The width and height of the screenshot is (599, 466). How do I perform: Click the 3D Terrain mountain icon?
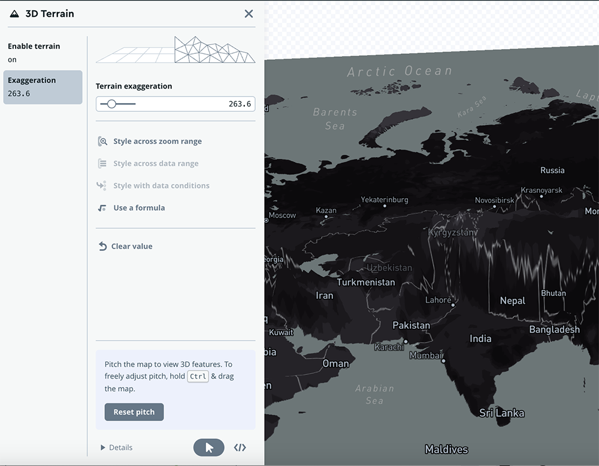click(13, 13)
